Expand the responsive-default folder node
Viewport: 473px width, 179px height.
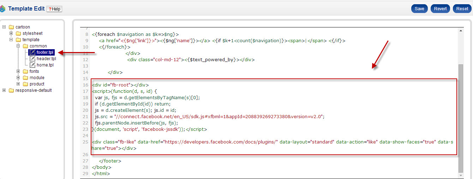4,90
